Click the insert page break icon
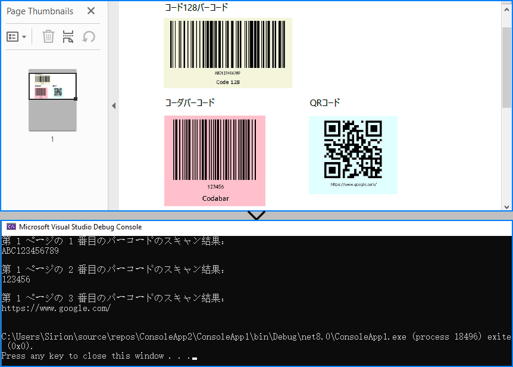513x367 pixels. pyautogui.click(x=68, y=36)
